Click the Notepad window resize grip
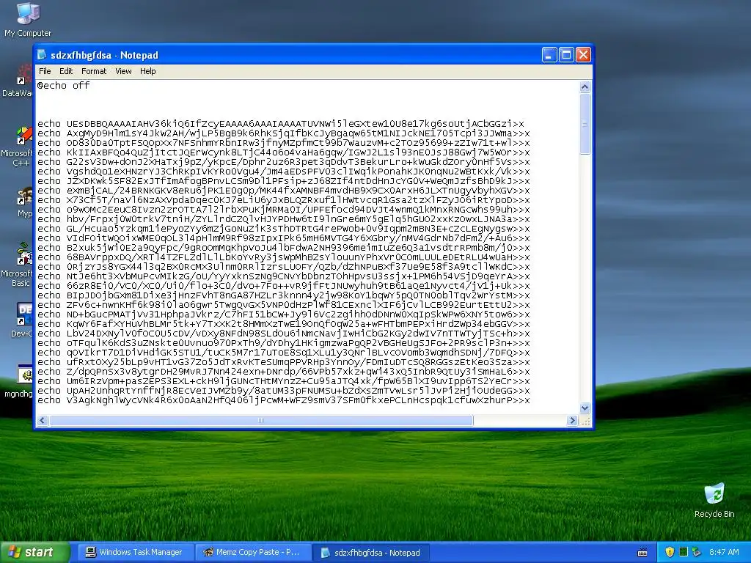The height and width of the screenshot is (563, 751). [x=585, y=420]
